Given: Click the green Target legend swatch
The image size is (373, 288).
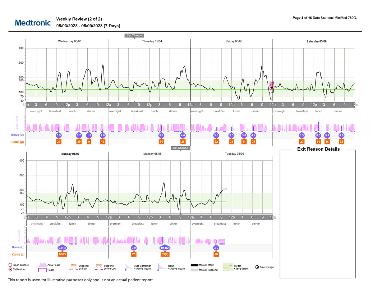Looking at the screenshot, I should pos(228,267).
